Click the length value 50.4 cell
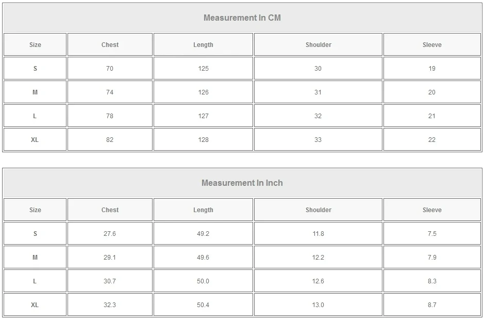The height and width of the screenshot is (320, 485). [x=203, y=305]
